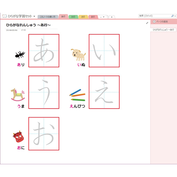This screenshot has height=177, width=177.
Task: Click the いぬ label under the puppy
Action: tap(81, 65)
